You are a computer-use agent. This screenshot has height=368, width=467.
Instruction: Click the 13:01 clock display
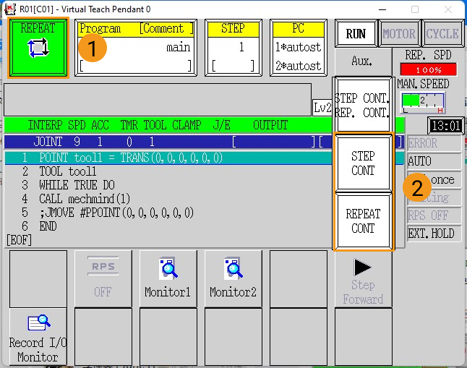tap(446, 126)
